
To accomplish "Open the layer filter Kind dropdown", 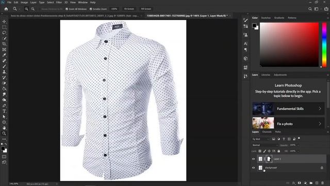I will [261, 139].
